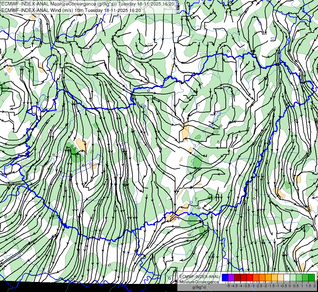
Task: Click the blue swatch at legend's left end
Action: click(225, 278)
